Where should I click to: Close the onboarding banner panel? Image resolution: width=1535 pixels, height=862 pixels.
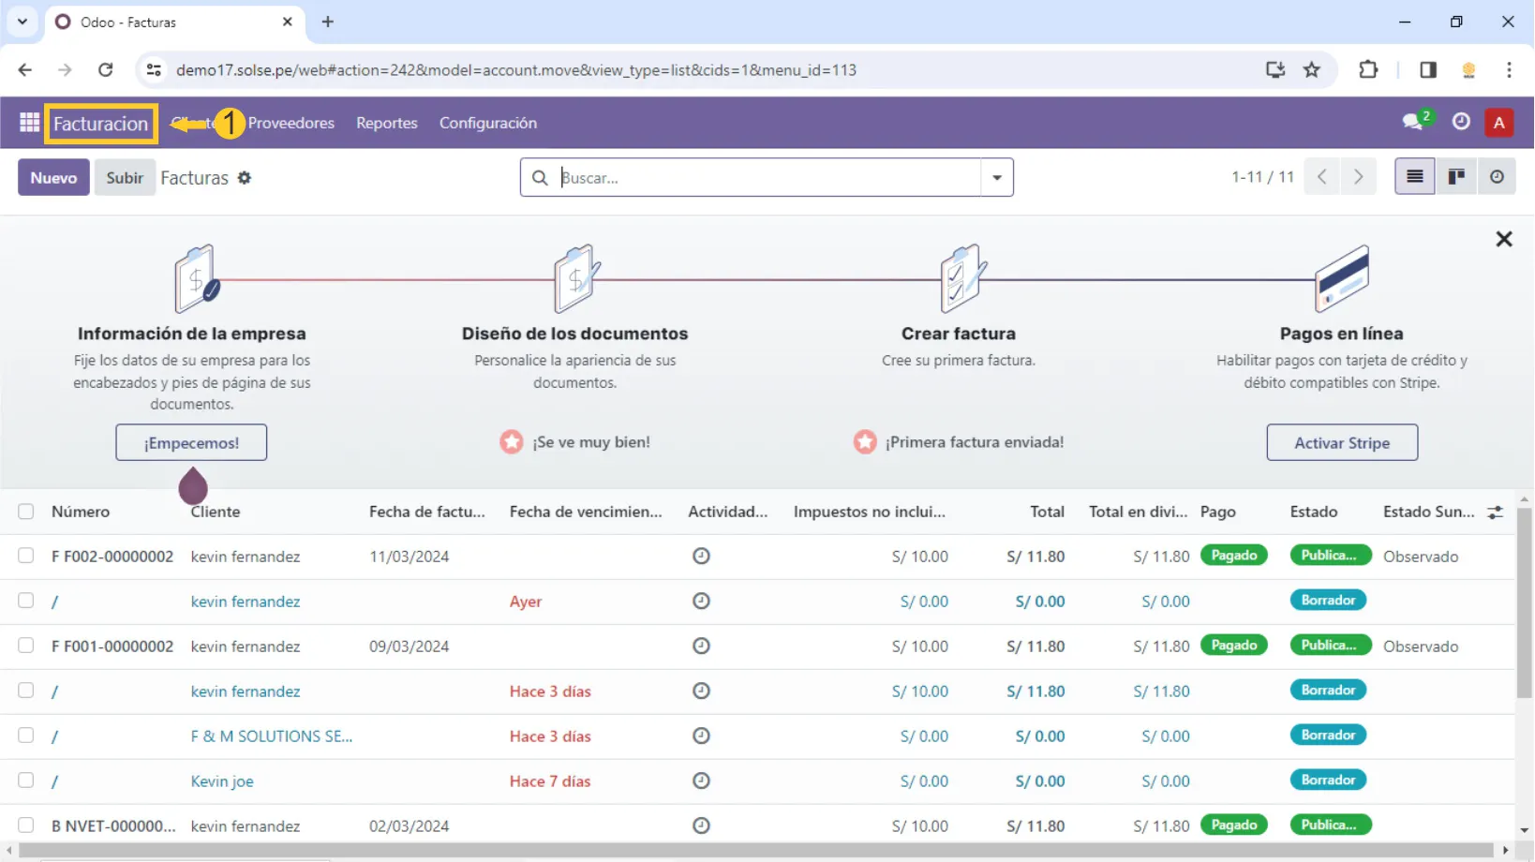(1503, 239)
